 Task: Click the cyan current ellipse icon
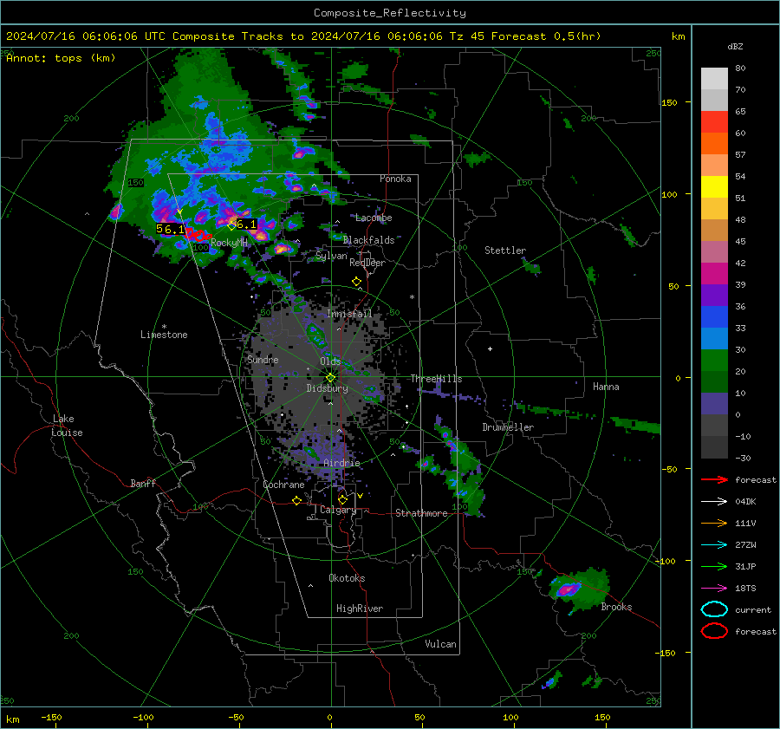(x=714, y=609)
